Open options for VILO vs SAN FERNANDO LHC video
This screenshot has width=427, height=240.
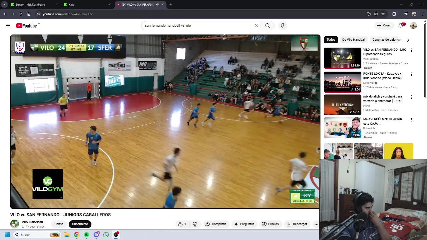[411, 50]
